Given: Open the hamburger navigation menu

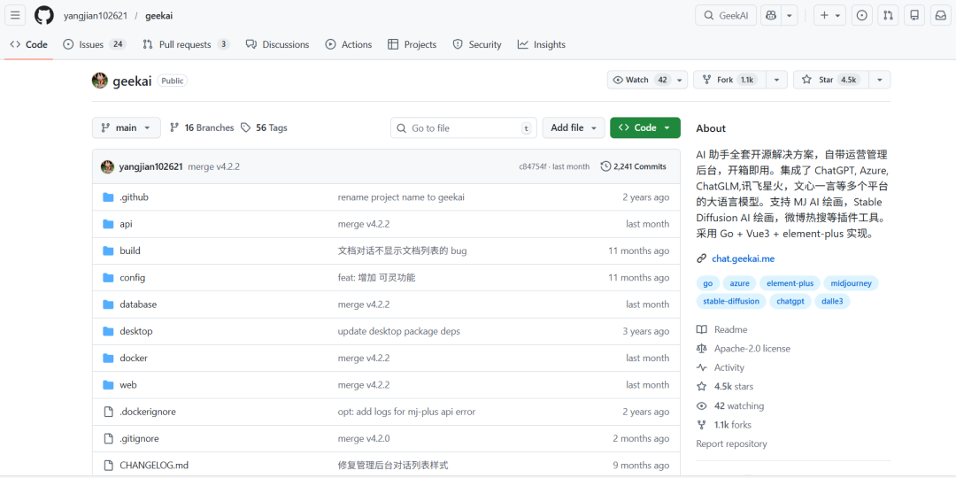Looking at the screenshot, I should pyautogui.click(x=15, y=16).
